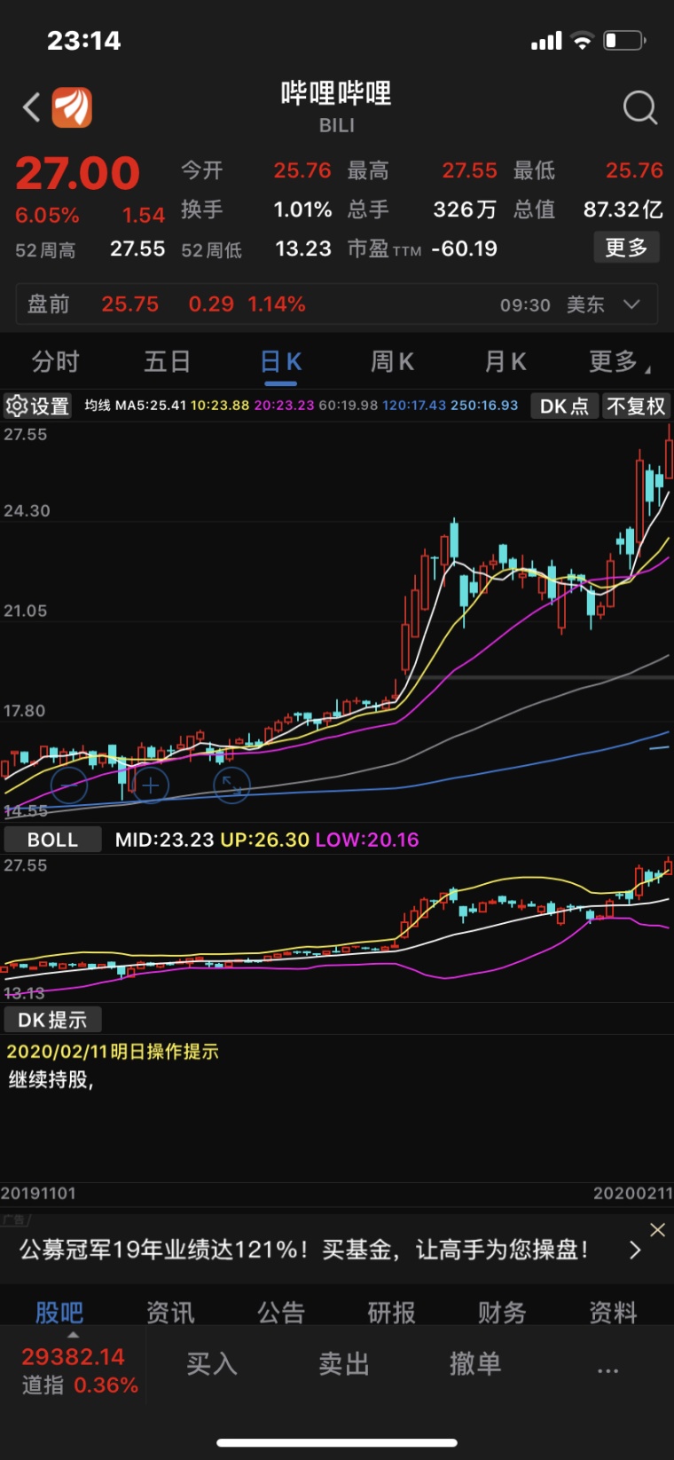Select the 月K monthly chart tab

pos(505,362)
